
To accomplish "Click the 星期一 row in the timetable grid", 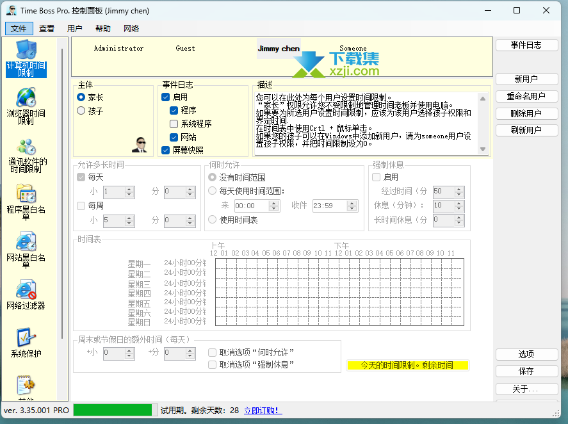I will click(339, 263).
